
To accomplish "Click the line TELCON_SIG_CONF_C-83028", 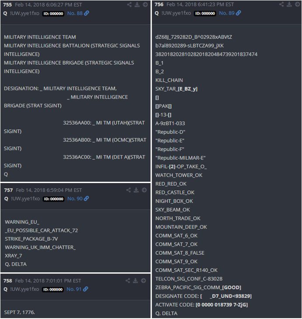I will (x=189, y=279).
